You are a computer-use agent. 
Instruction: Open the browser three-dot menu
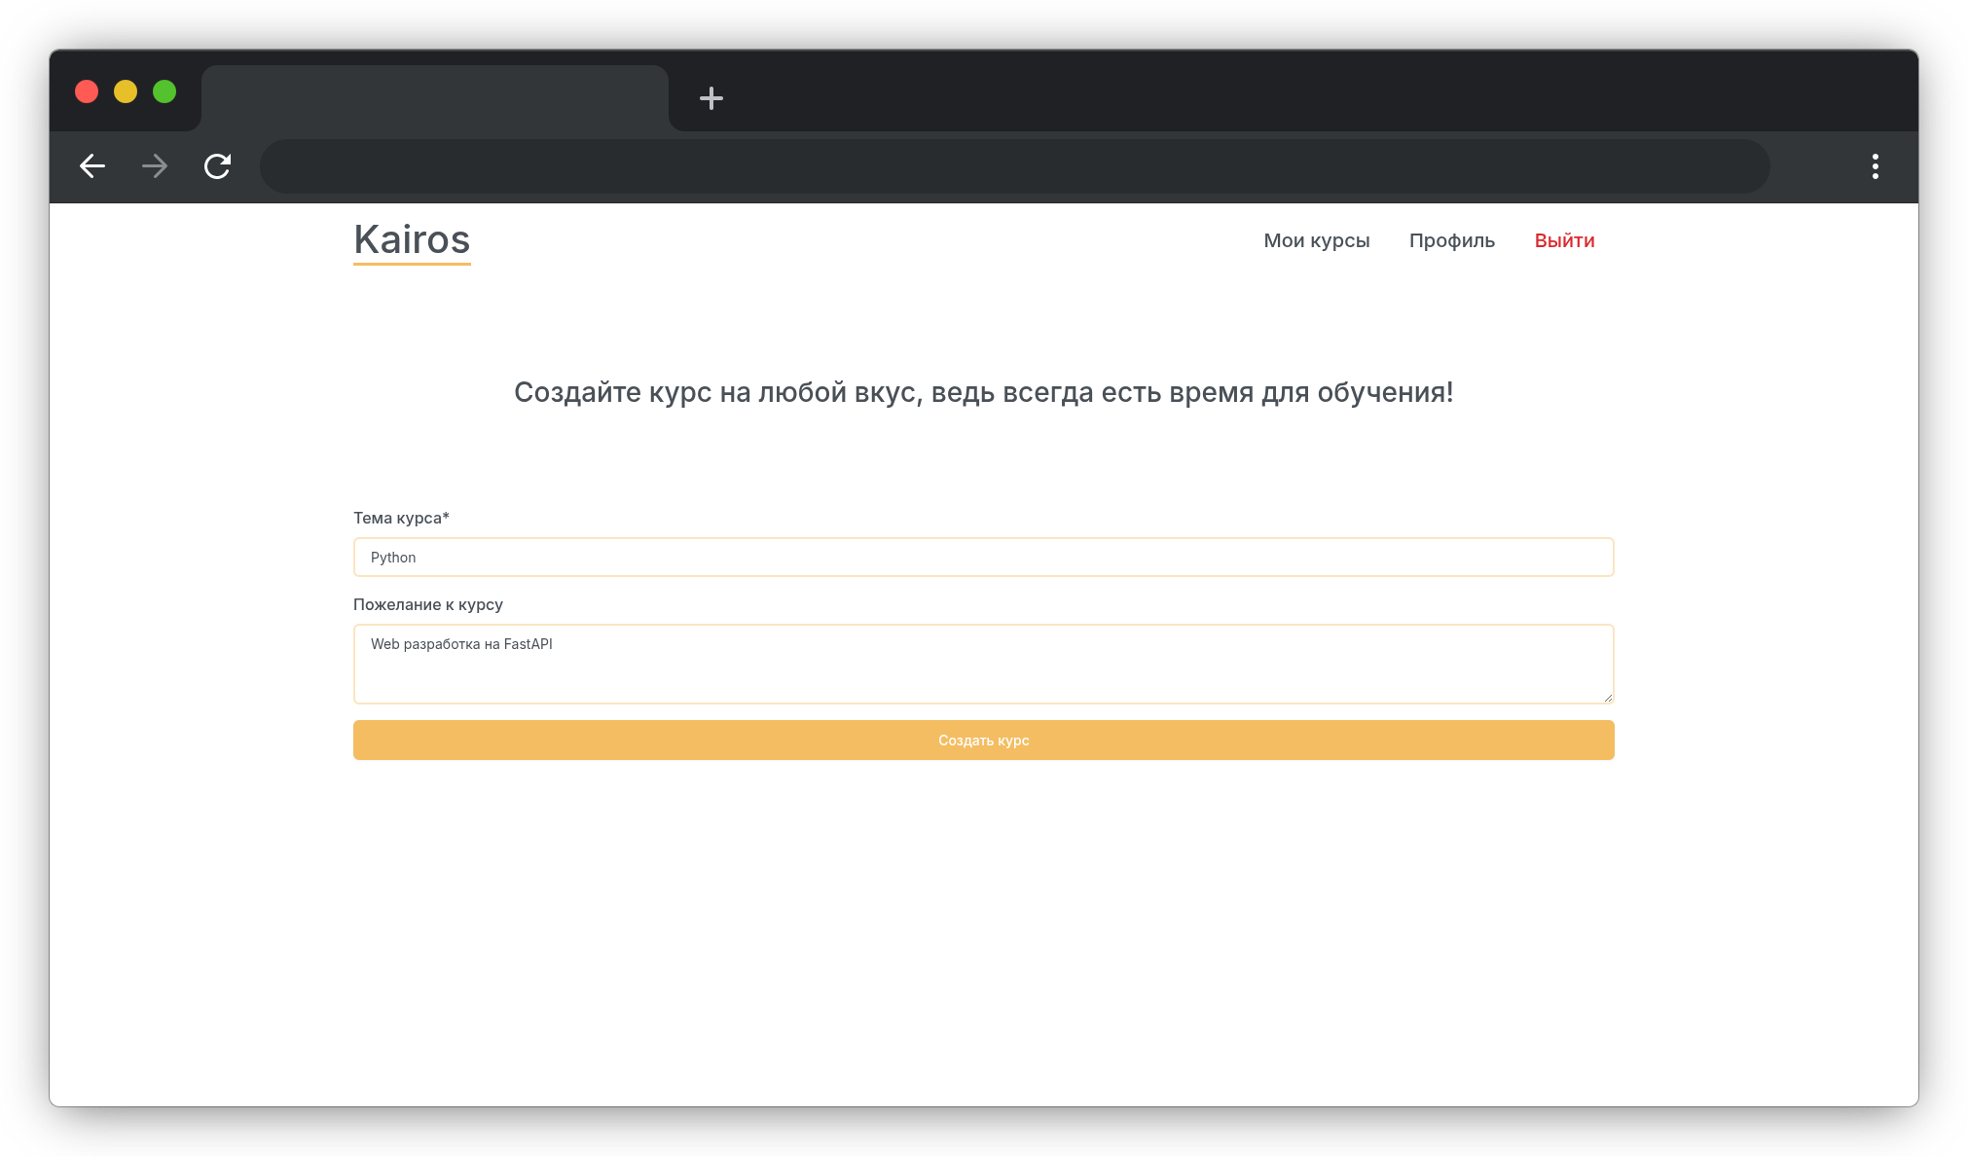tap(1875, 166)
